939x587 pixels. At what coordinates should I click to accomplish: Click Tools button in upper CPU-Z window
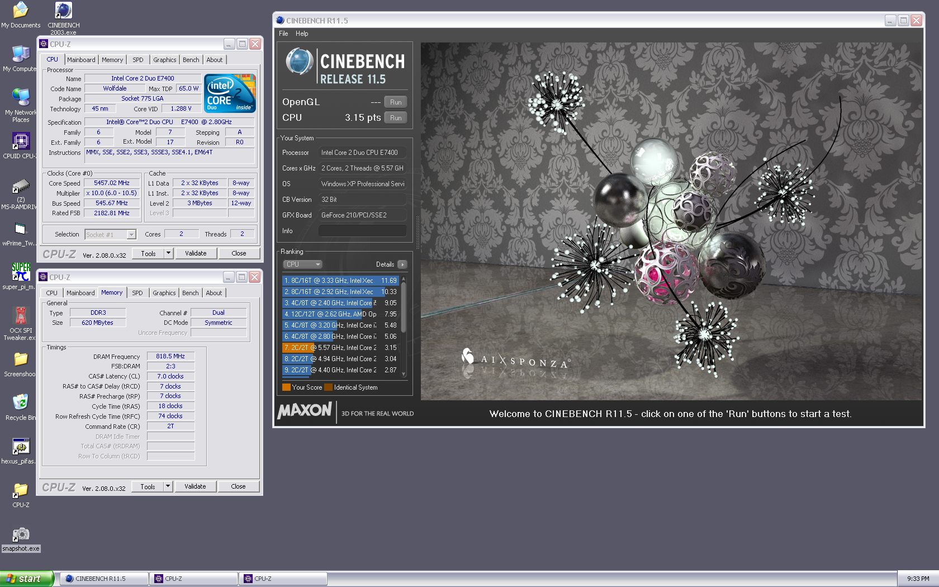148,253
